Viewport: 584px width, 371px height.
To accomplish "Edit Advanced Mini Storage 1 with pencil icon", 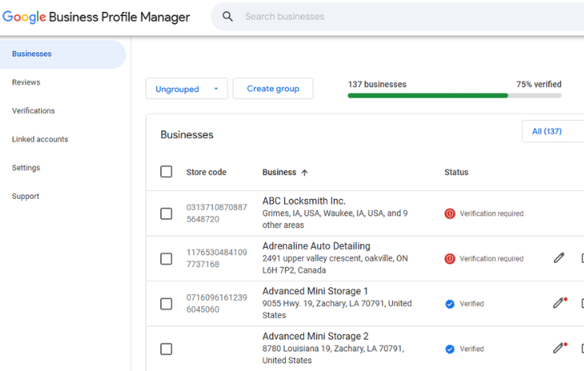I will coord(560,302).
